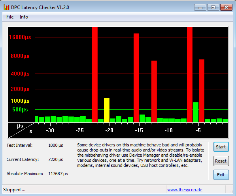Click the yellow 1000µs axis label

[20, 101]
